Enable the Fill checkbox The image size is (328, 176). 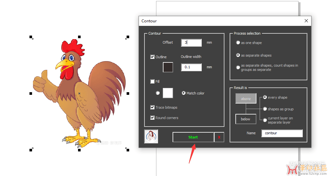[x=152, y=82]
